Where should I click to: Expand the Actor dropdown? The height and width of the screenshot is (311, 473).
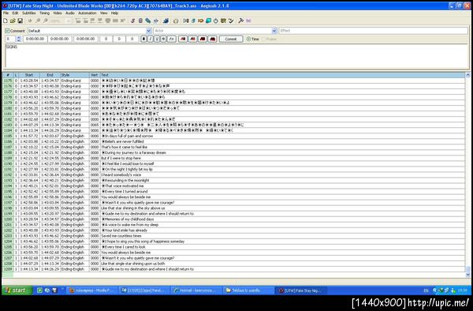click(x=274, y=31)
